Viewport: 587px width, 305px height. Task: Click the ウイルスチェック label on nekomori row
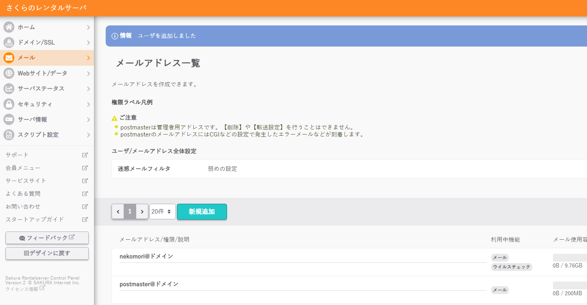[511, 267]
